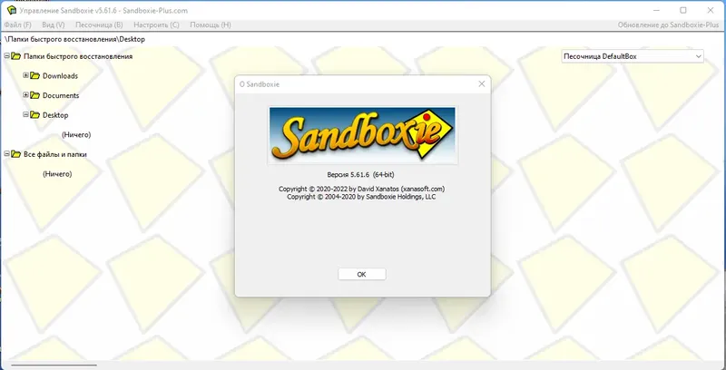The height and width of the screenshot is (370, 726).
Task: Click the David Xanatos copyright line
Action: coord(361,189)
